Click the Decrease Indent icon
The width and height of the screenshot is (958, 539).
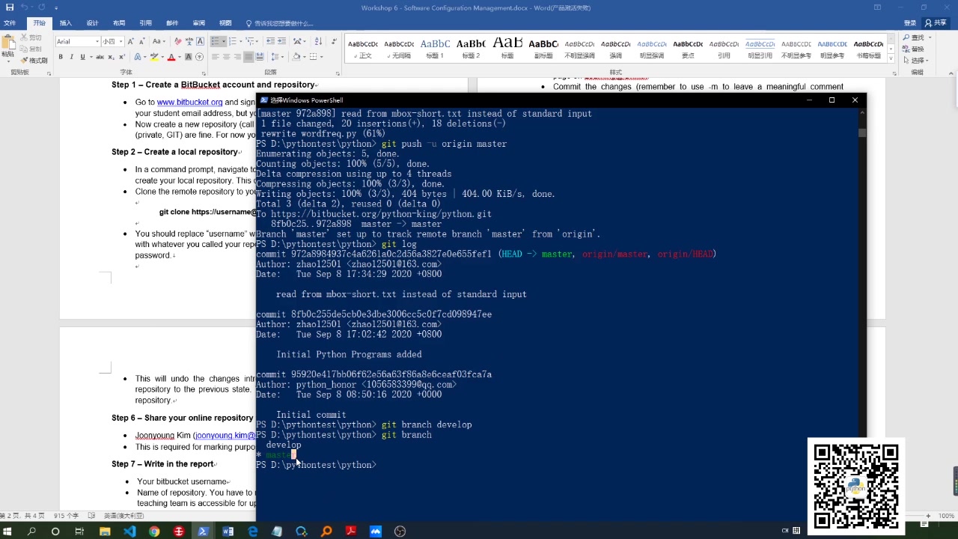tap(271, 41)
